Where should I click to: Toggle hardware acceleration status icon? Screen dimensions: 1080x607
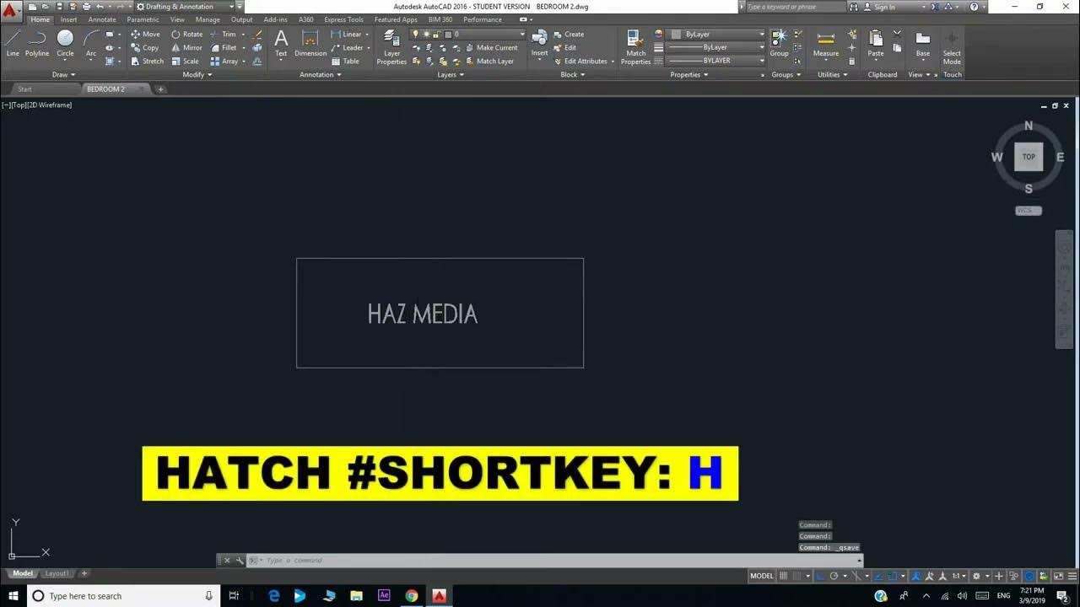(x=1029, y=576)
